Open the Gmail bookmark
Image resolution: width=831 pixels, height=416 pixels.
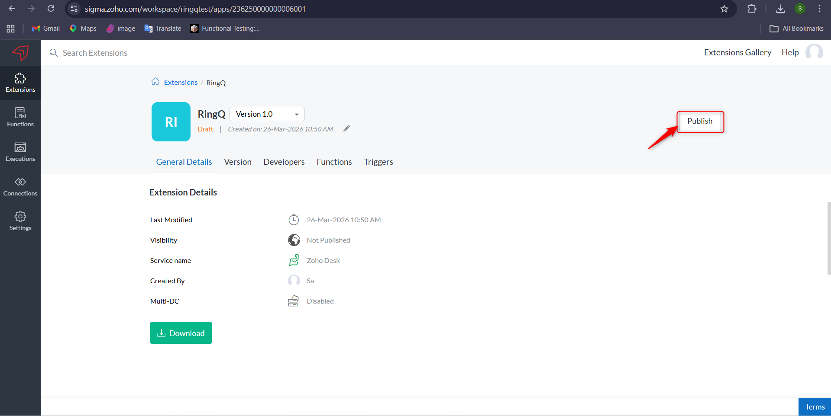pos(46,29)
